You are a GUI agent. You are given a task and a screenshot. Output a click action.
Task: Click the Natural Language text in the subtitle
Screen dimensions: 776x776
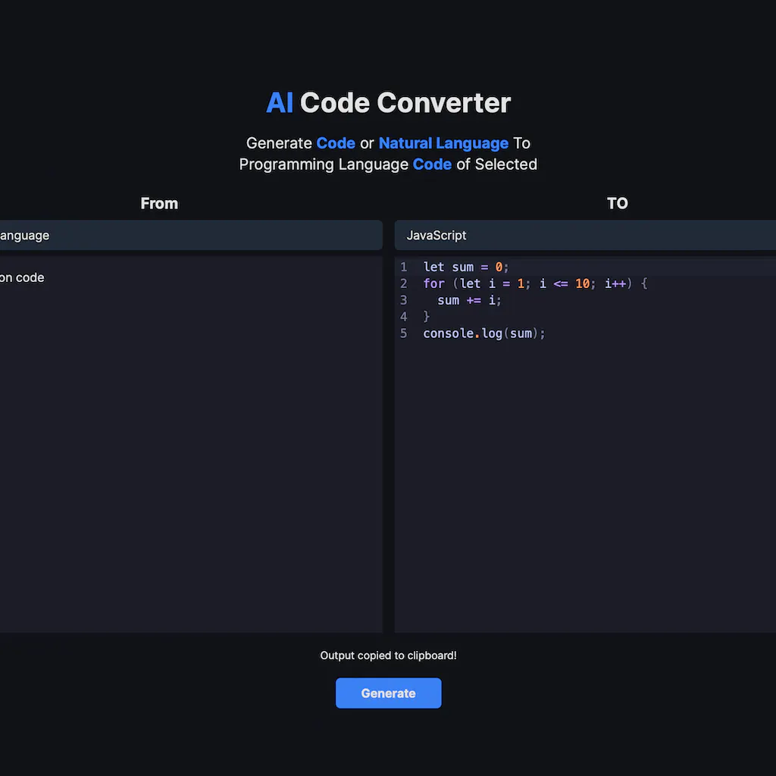pos(443,143)
